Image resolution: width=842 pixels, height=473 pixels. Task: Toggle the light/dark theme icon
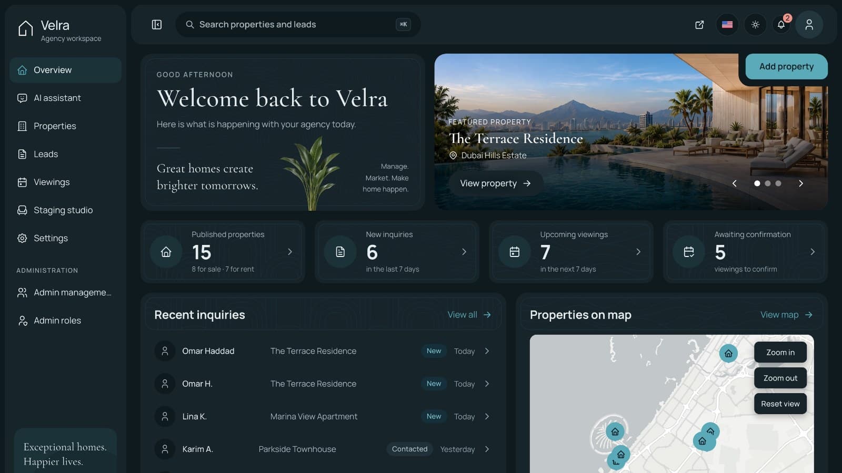click(755, 25)
